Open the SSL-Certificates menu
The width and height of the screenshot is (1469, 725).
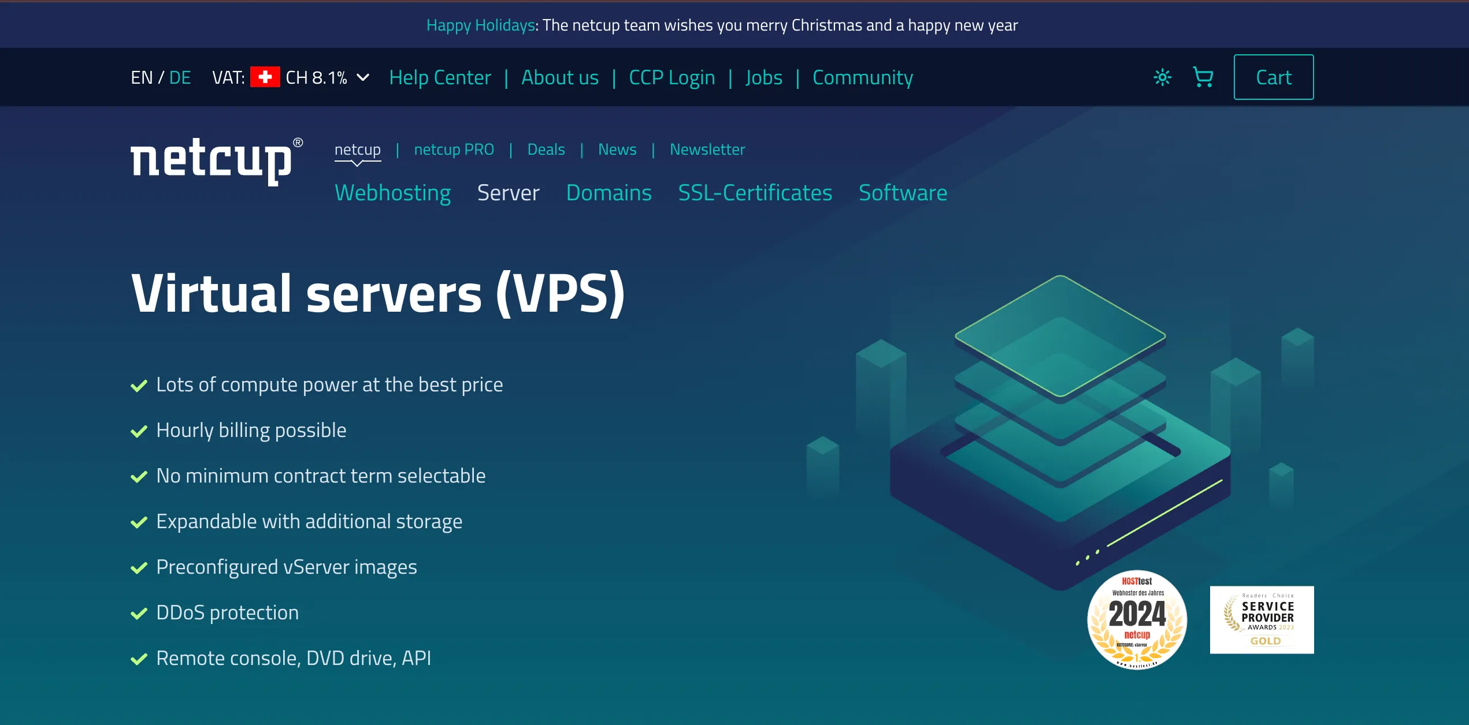tap(755, 193)
